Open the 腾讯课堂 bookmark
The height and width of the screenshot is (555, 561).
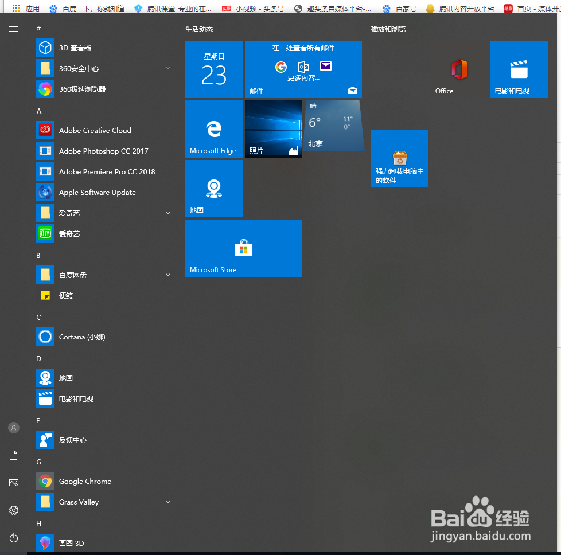pyautogui.click(x=173, y=9)
